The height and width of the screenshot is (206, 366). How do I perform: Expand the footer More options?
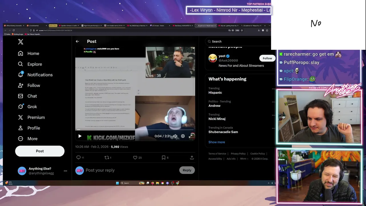click(244, 159)
